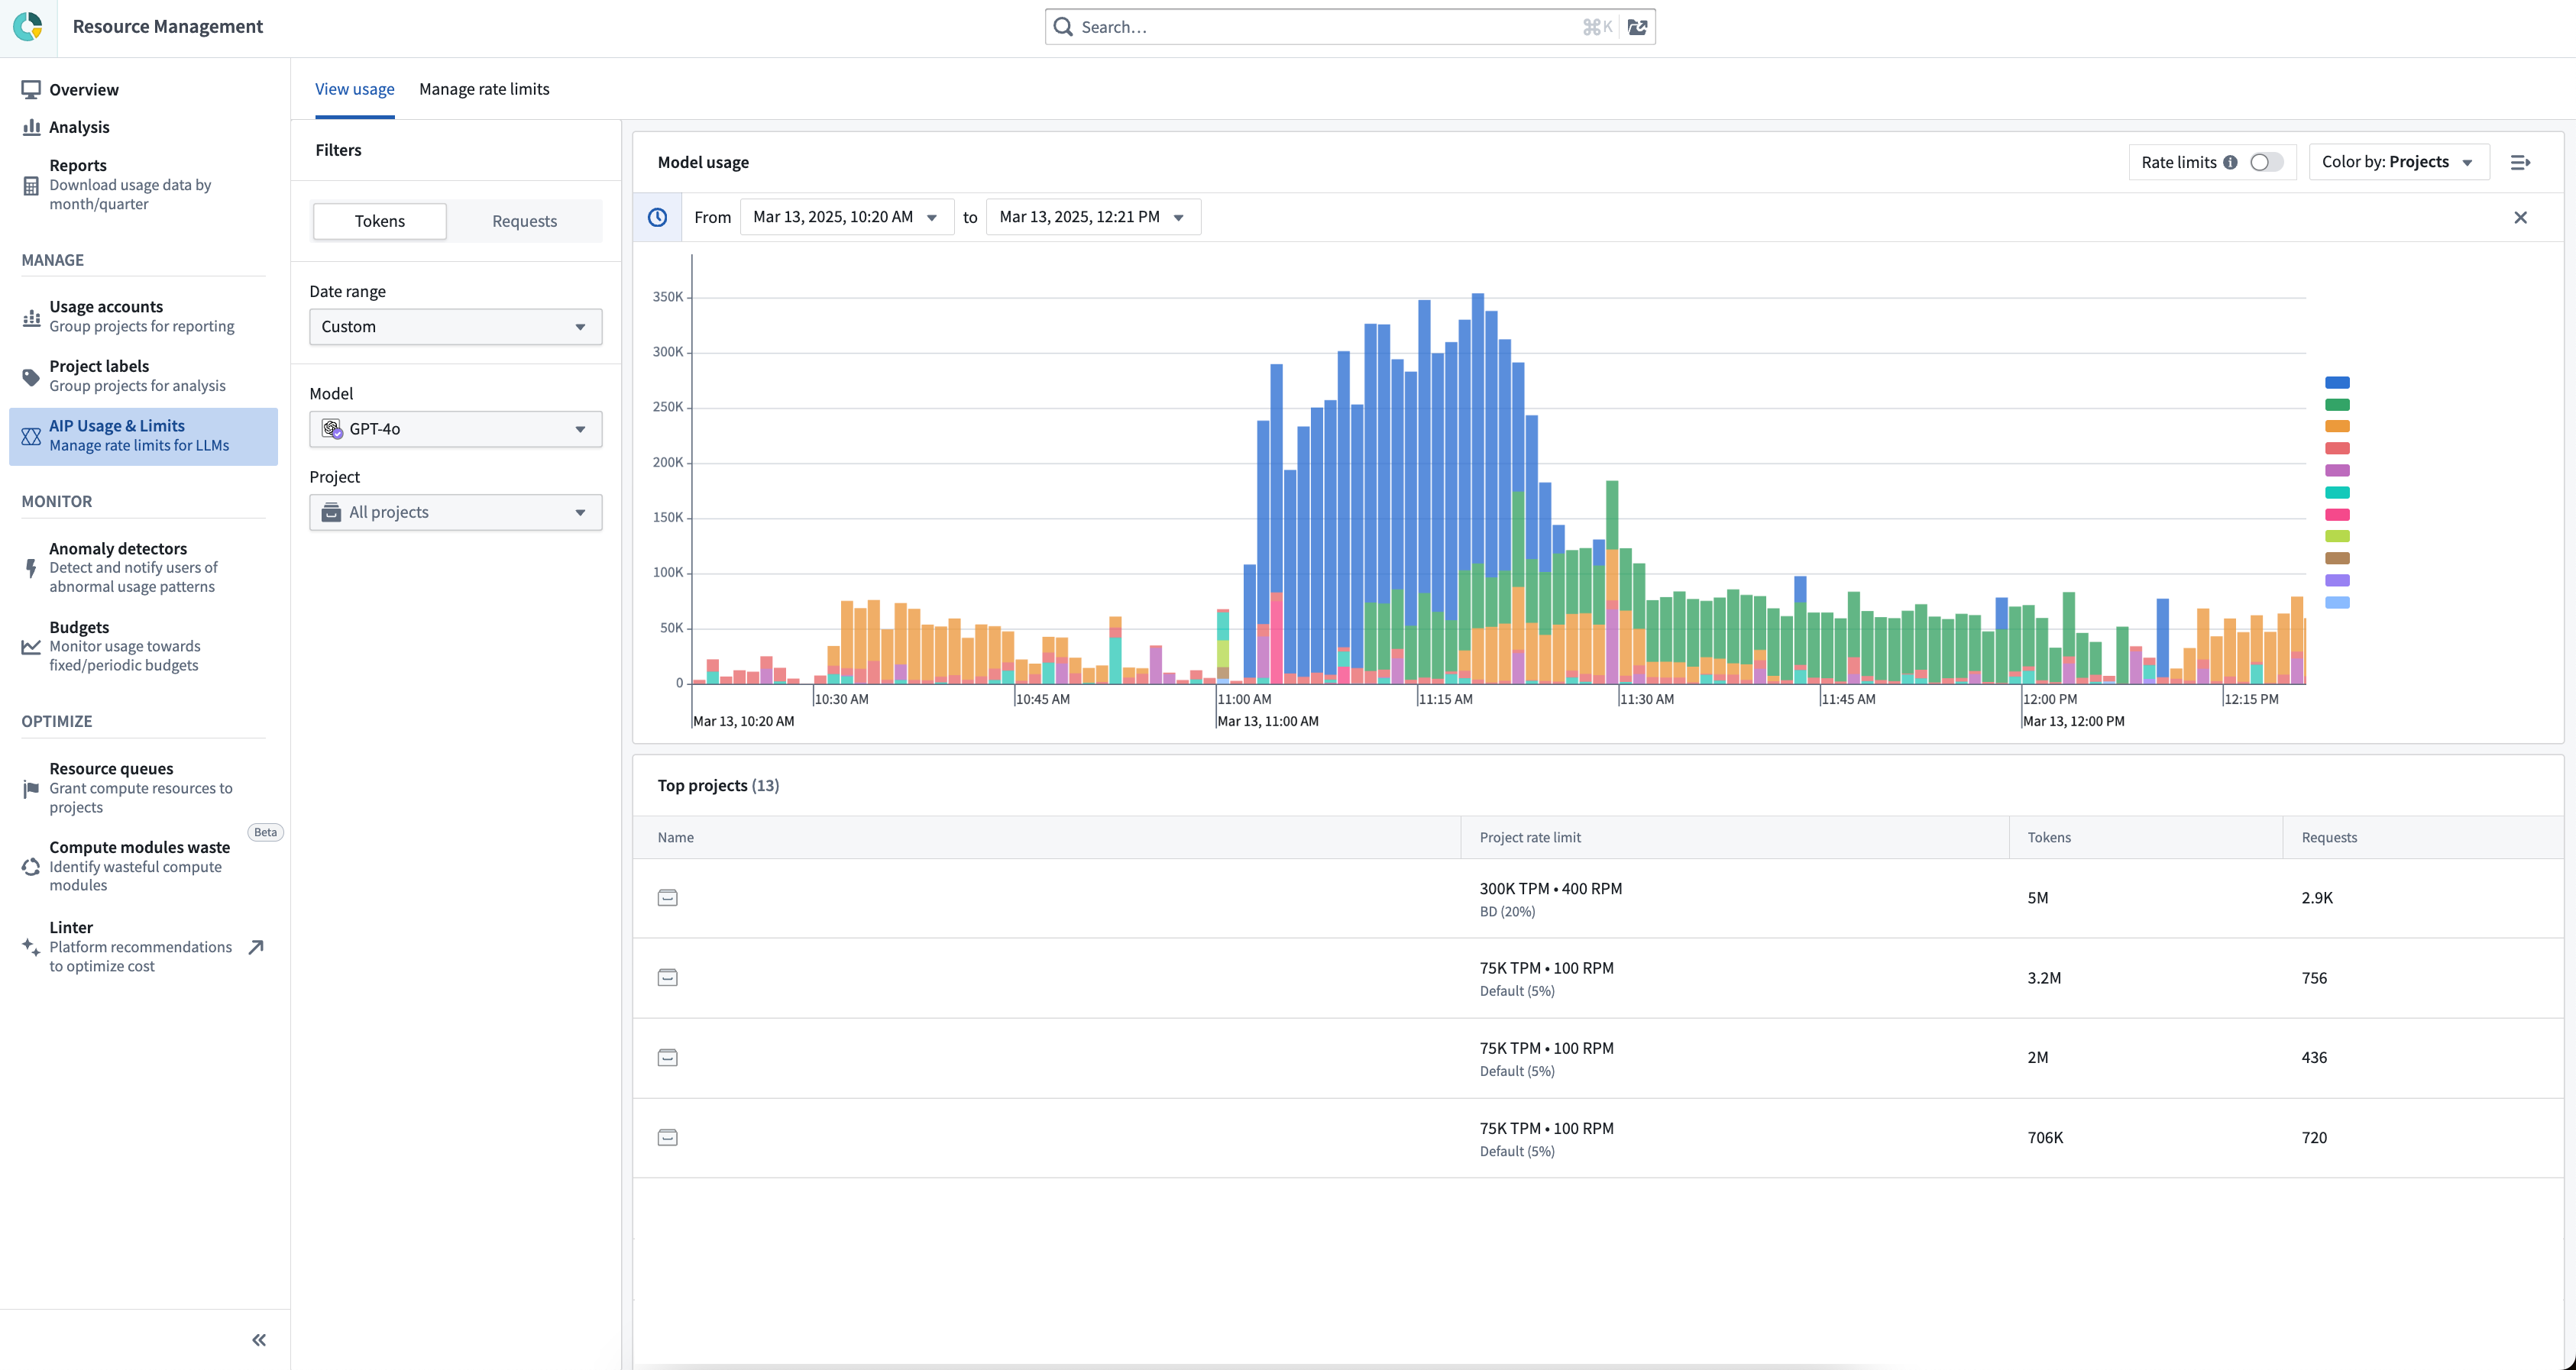Open the All projects selector
This screenshot has height=1370, width=2576.
pyautogui.click(x=455, y=512)
